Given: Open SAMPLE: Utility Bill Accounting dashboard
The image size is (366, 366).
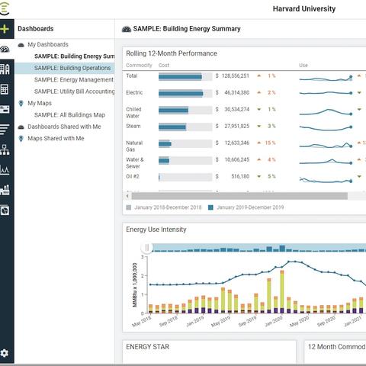Looking at the screenshot, I should (75, 91).
